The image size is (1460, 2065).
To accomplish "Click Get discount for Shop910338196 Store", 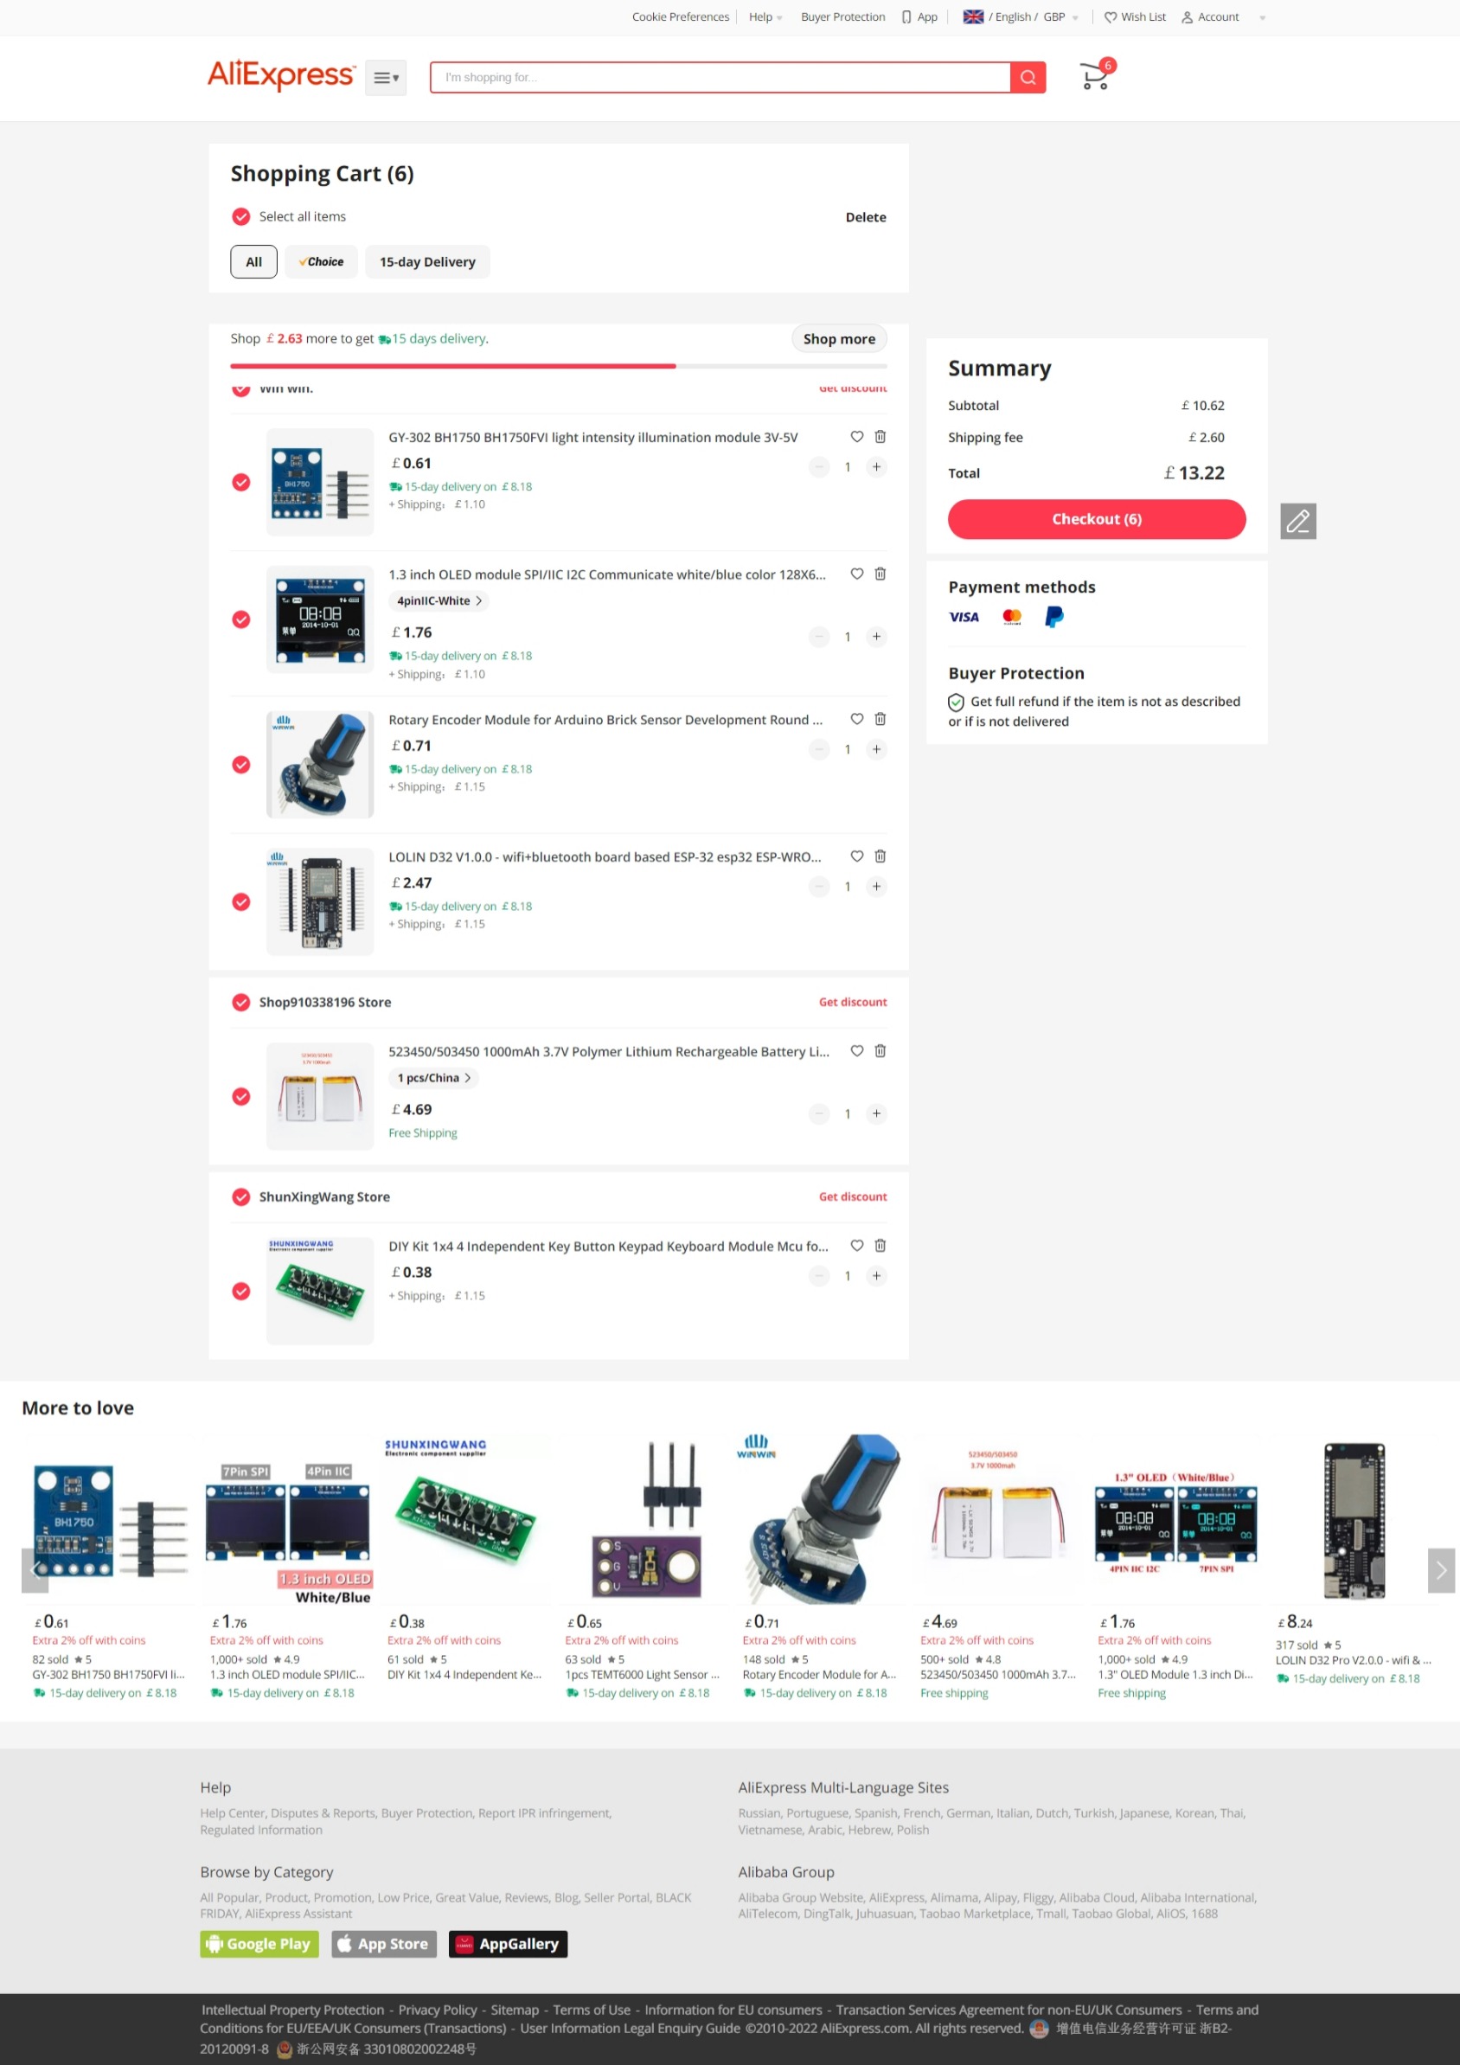I will click(x=852, y=1002).
